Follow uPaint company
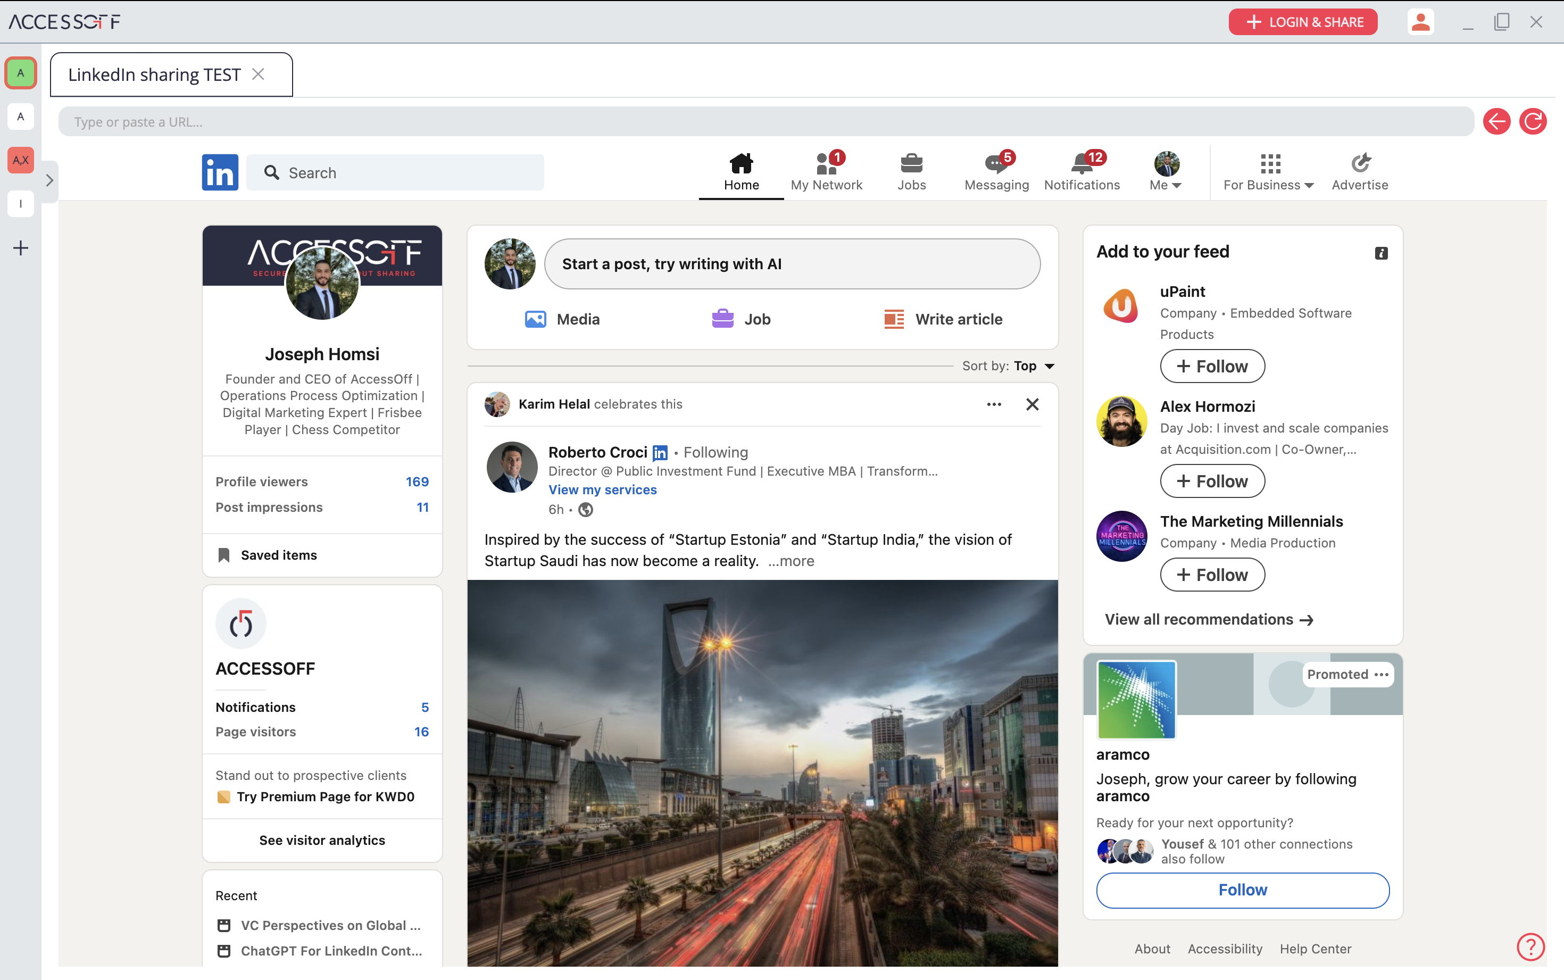1564x980 pixels. coord(1212,366)
